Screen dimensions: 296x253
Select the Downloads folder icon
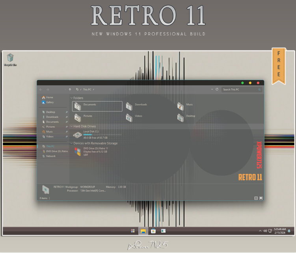click(x=129, y=106)
